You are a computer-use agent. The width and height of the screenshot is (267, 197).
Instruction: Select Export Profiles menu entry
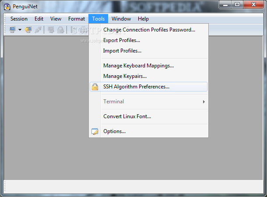coord(148,40)
